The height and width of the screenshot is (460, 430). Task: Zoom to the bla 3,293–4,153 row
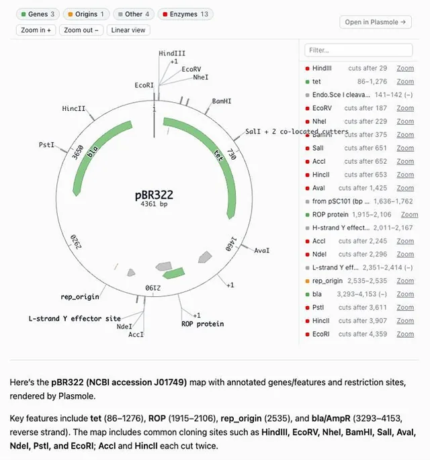tap(405, 294)
